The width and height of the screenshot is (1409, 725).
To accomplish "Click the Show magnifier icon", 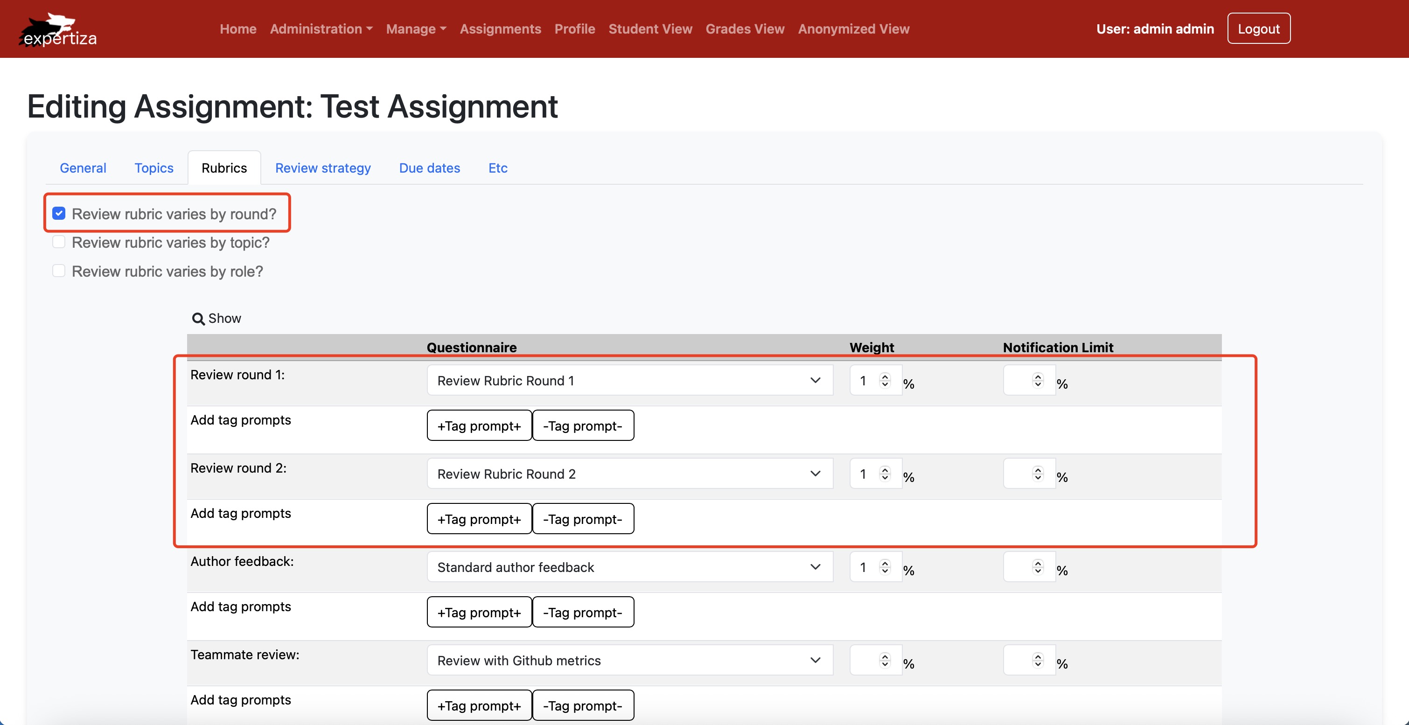I will pyautogui.click(x=198, y=319).
